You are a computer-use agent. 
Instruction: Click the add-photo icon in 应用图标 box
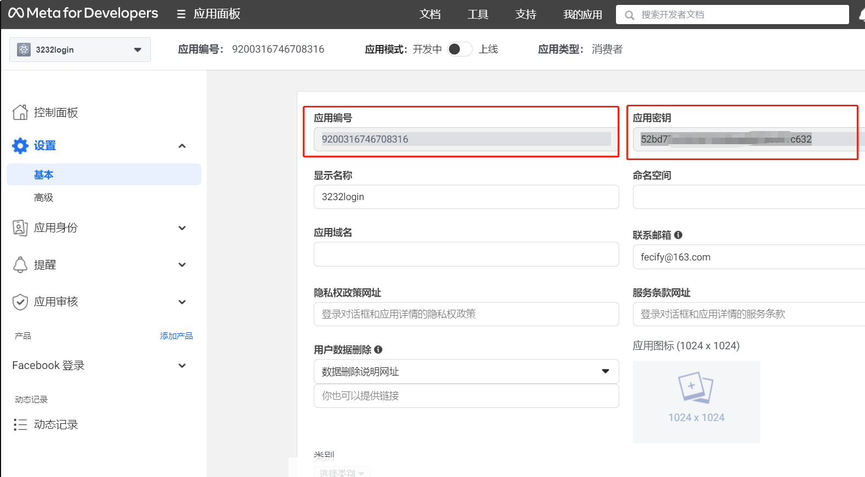pyautogui.click(x=696, y=388)
